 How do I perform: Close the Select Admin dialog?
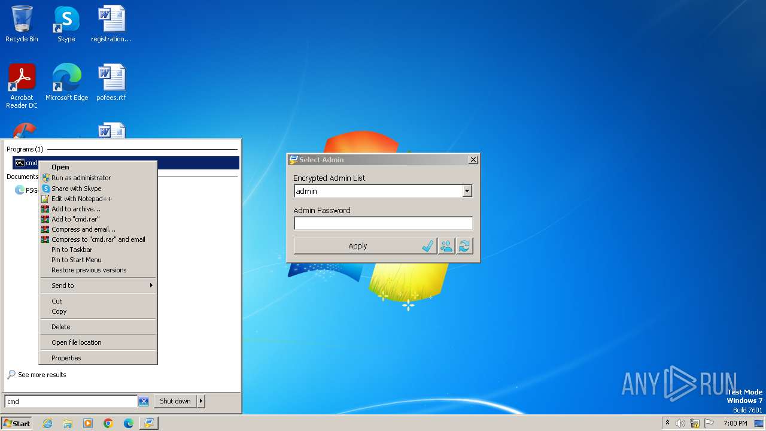coord(473,160)
